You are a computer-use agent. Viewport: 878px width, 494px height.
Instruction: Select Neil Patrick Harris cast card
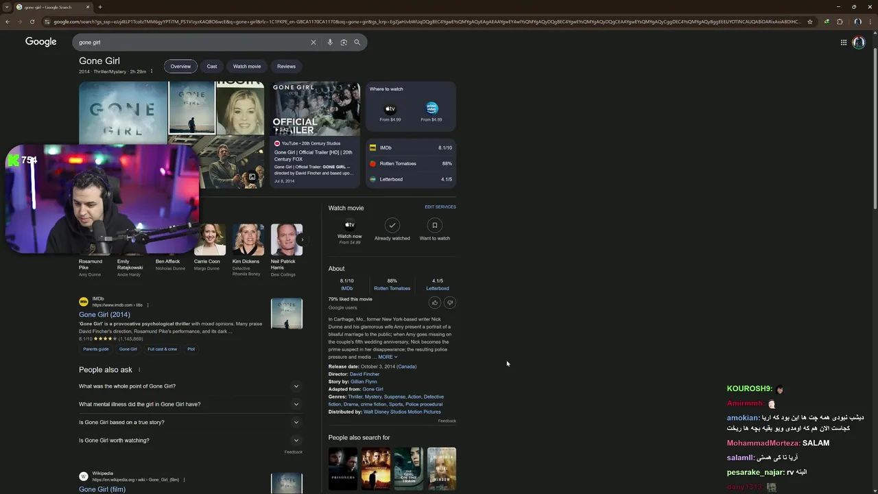(286, 250)
